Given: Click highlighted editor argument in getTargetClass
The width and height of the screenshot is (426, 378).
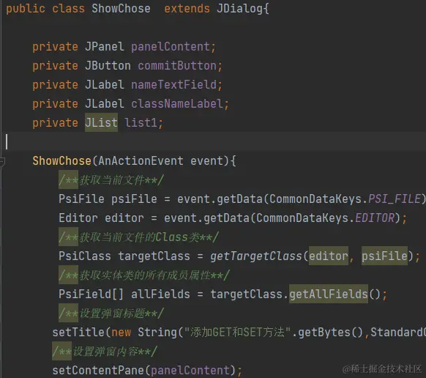Looking at the screenshot, I should coord(329,256).
